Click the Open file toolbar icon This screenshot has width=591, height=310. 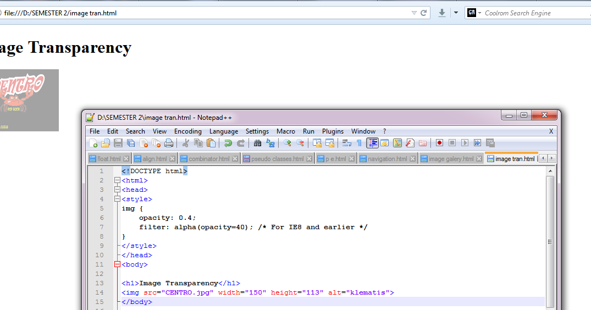106,143
